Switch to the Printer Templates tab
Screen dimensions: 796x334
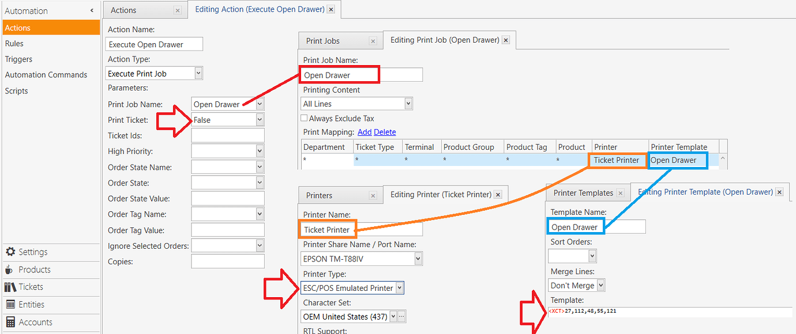click(x=583, y=193)
